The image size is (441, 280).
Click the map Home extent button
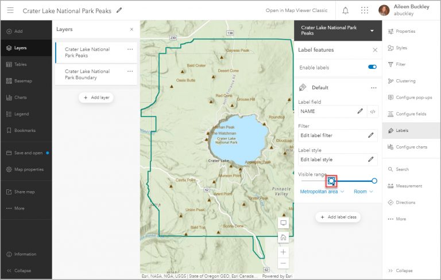click(283, 238)
